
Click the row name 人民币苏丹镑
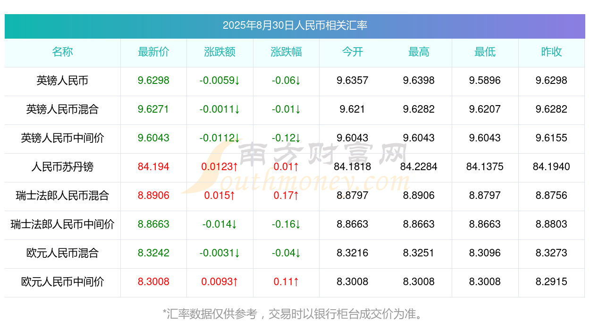62,167
